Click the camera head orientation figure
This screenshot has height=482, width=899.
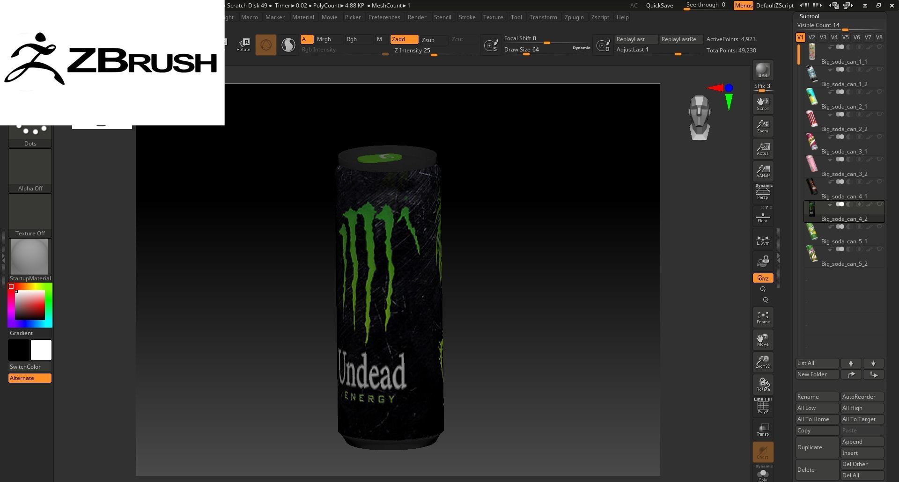[700, 117]
